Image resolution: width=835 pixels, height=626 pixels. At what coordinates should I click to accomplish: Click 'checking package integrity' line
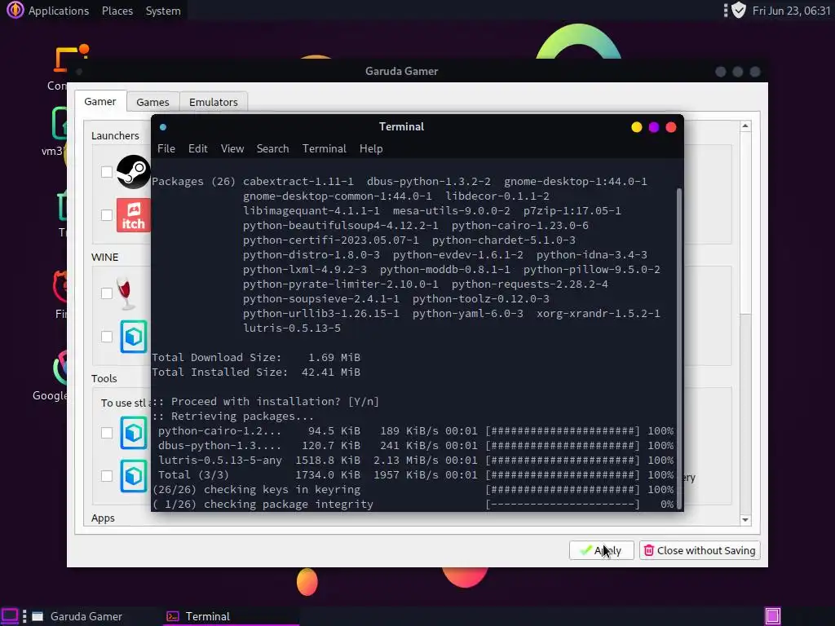(413, 504)
